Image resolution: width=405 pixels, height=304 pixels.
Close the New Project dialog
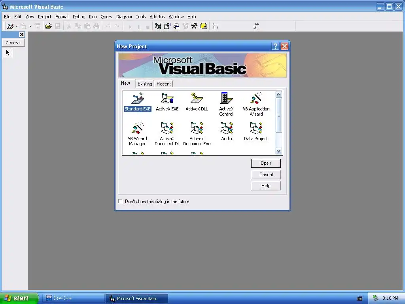[284, 46]
